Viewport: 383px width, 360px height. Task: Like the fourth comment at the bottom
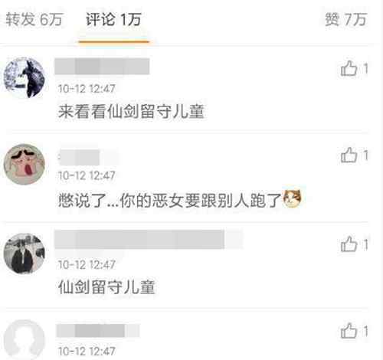[354, 331]
